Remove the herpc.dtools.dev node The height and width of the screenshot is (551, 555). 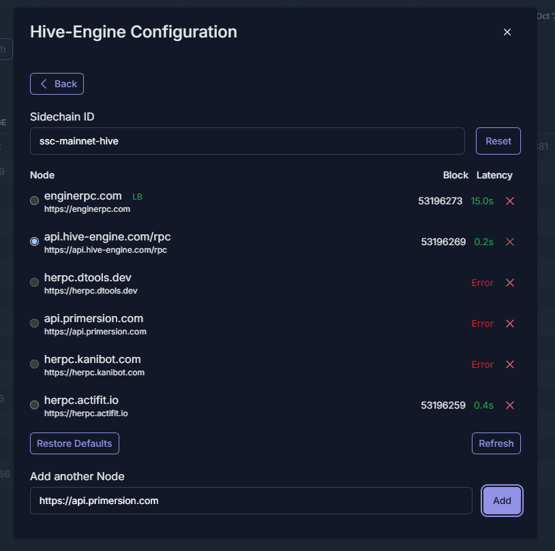point(509,283)
